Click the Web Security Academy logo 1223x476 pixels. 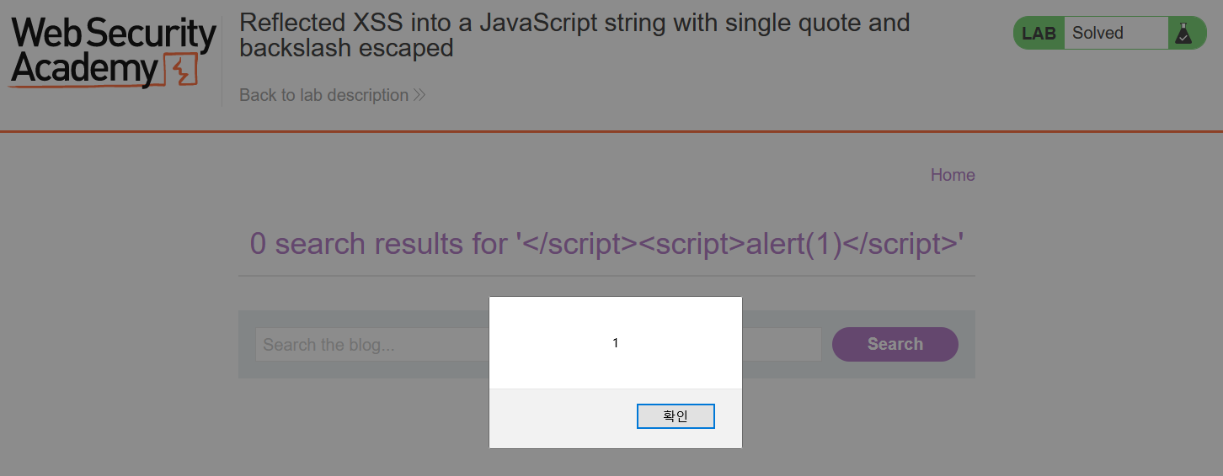114,52
